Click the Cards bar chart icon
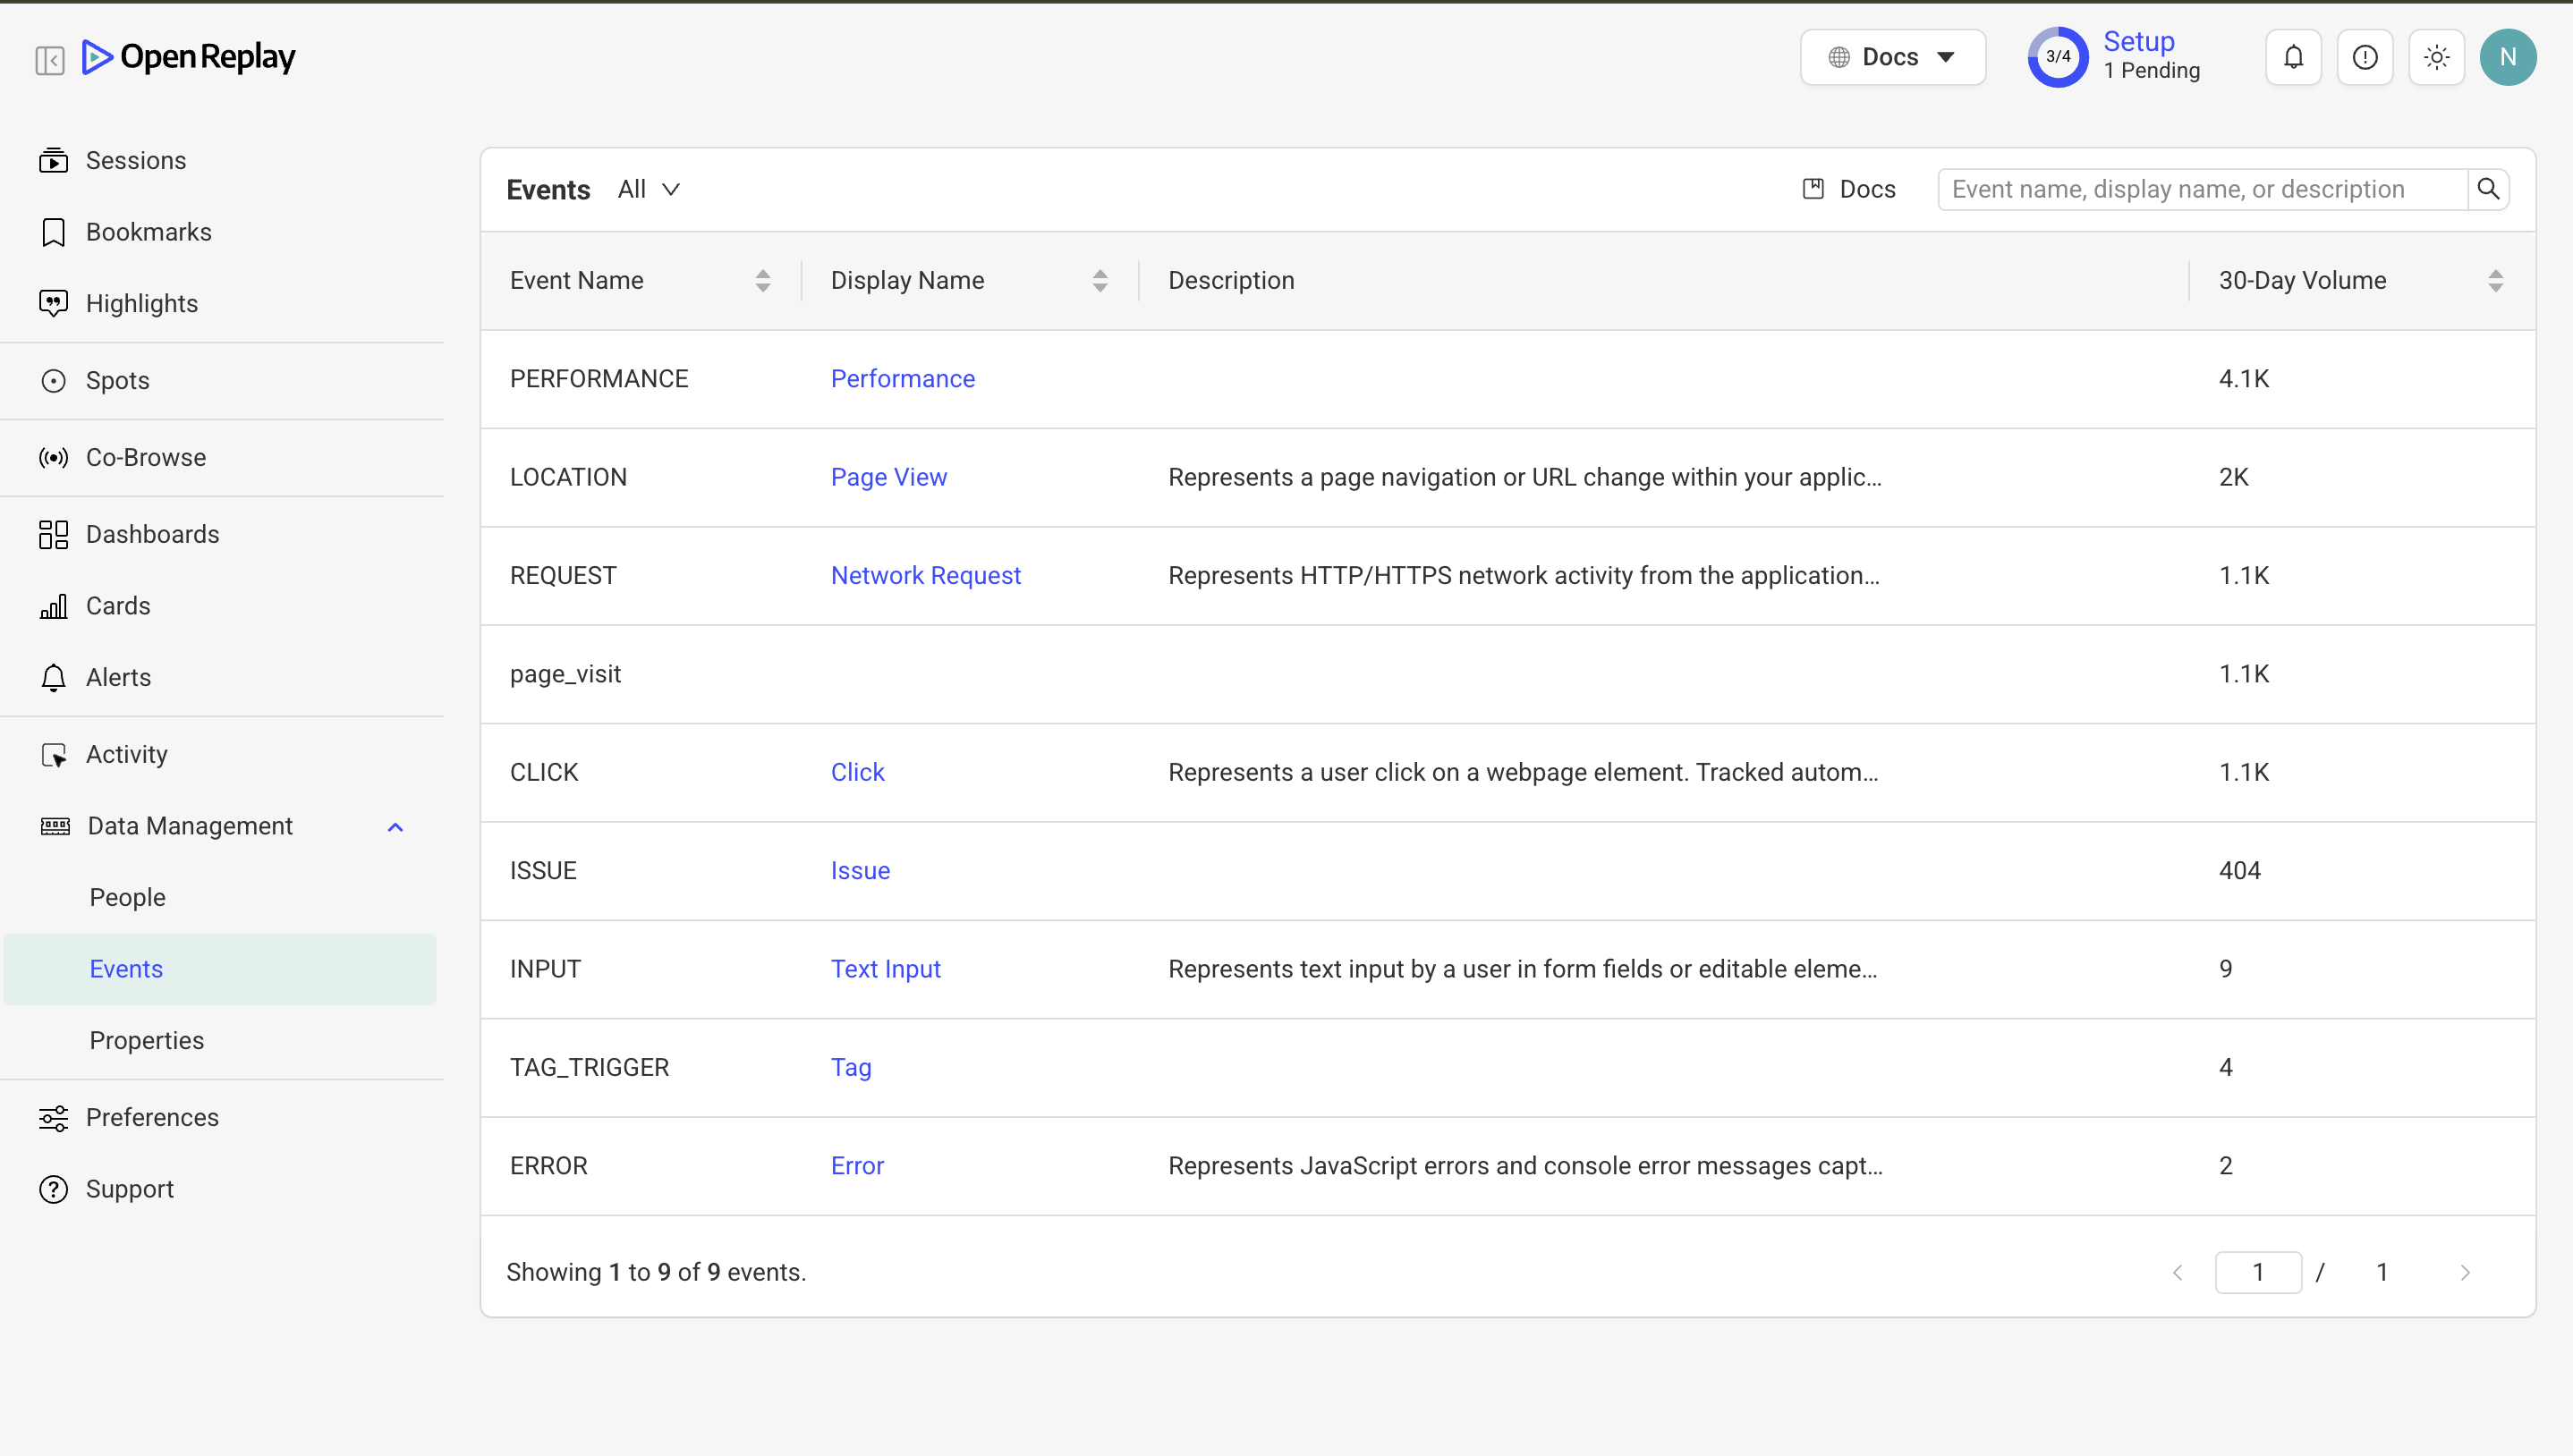 coord(53,606)
